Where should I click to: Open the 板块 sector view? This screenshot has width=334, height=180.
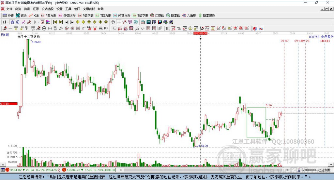click(21, 16)
